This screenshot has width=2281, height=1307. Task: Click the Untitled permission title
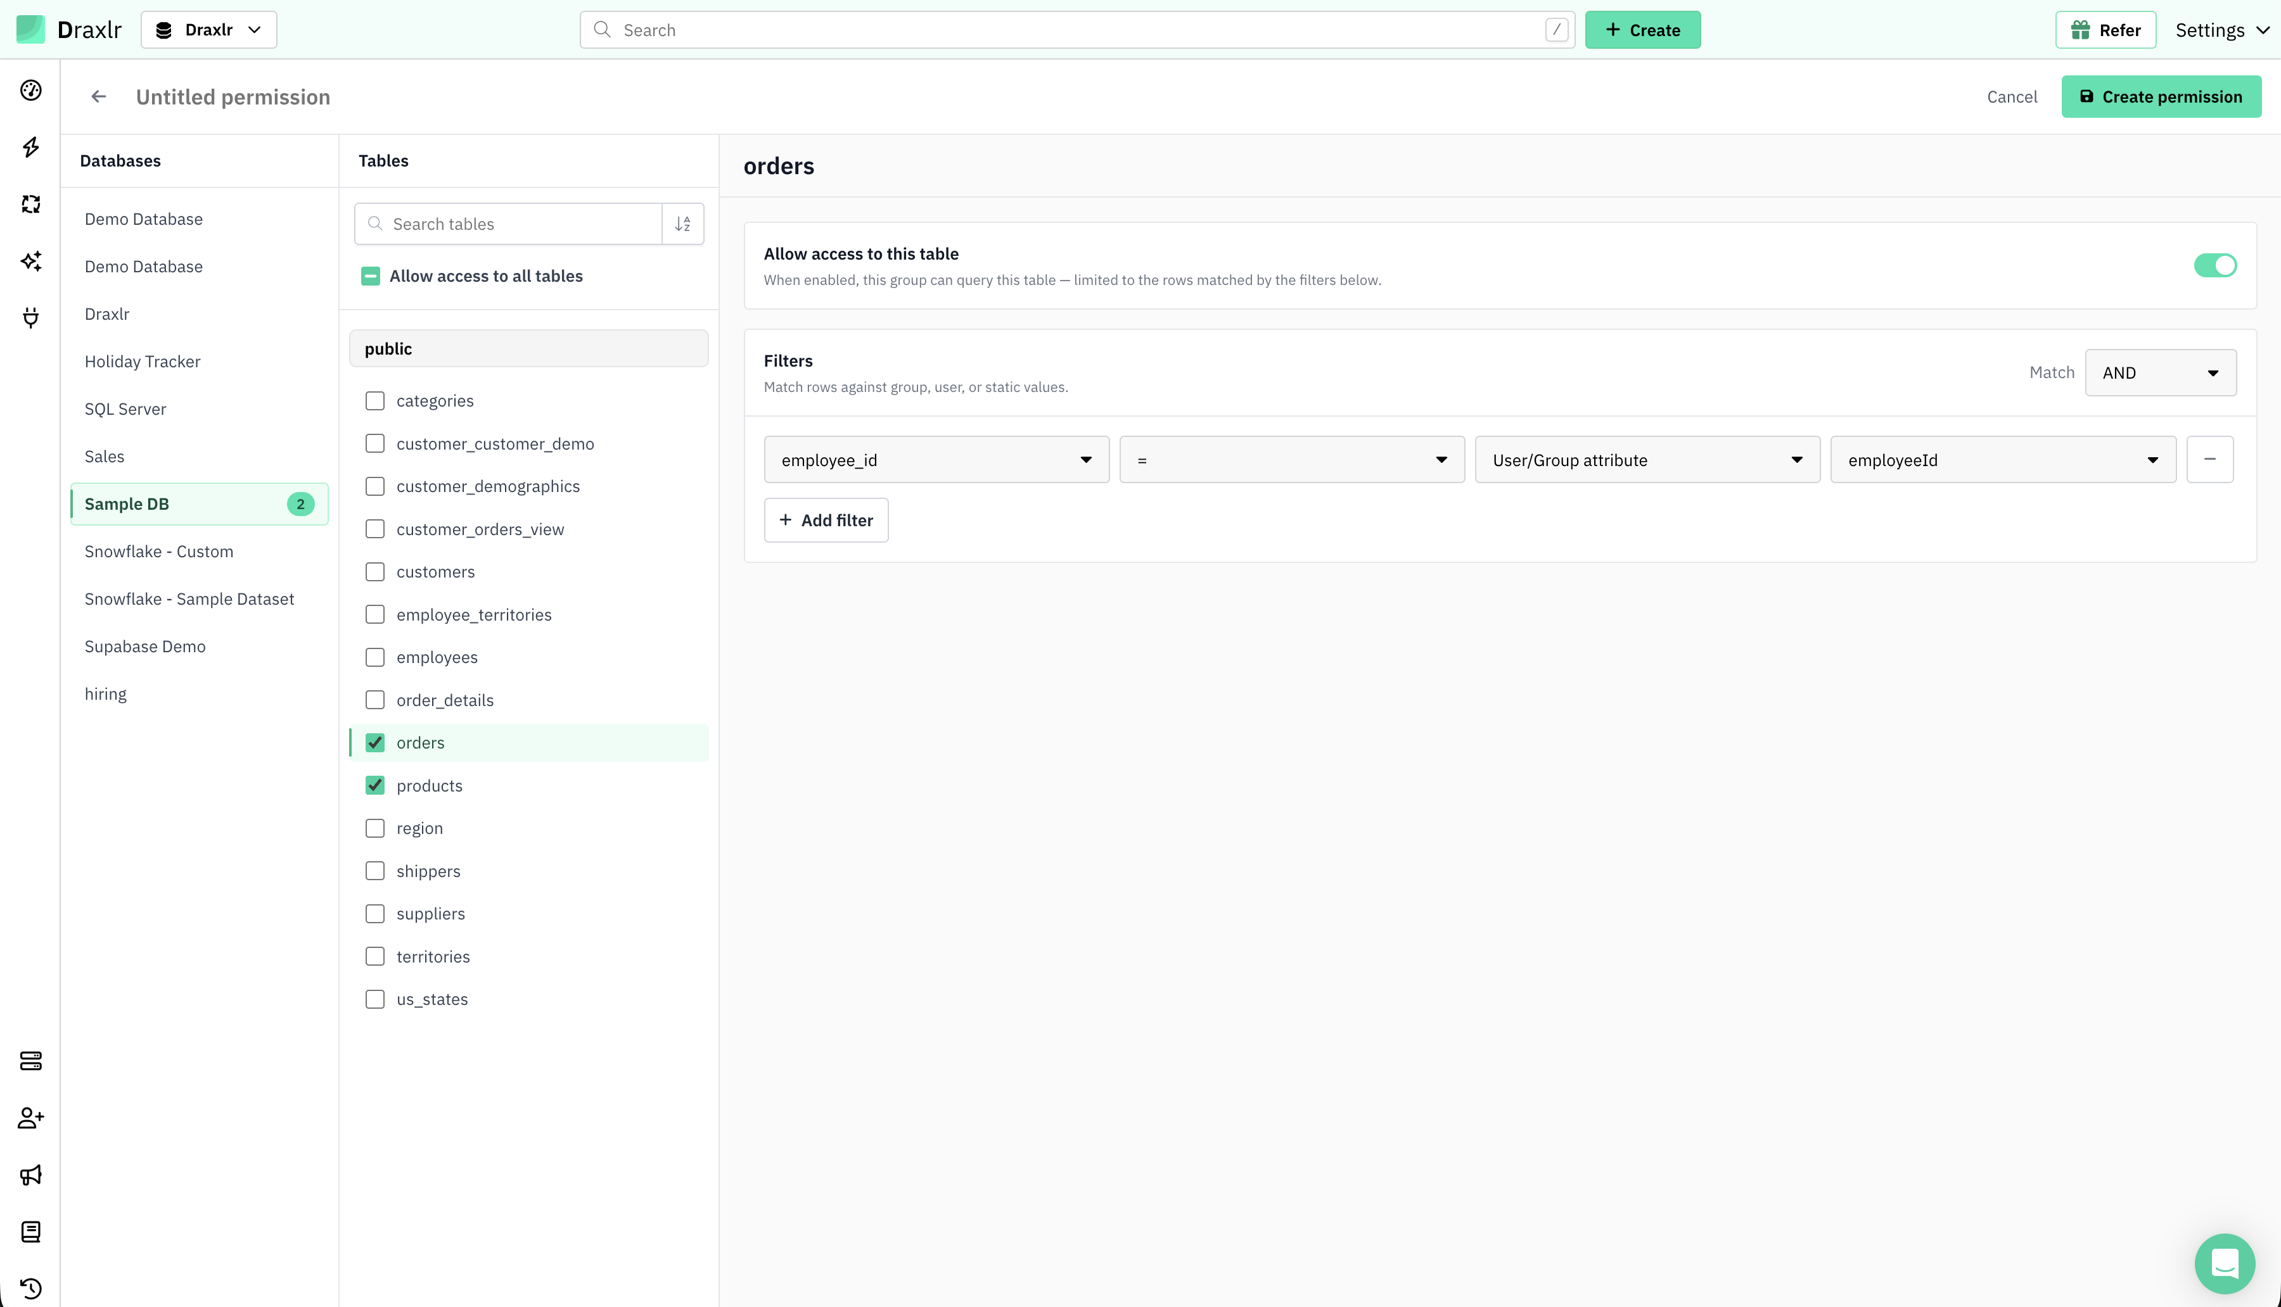pyautogui.click(x=234, y=97)
